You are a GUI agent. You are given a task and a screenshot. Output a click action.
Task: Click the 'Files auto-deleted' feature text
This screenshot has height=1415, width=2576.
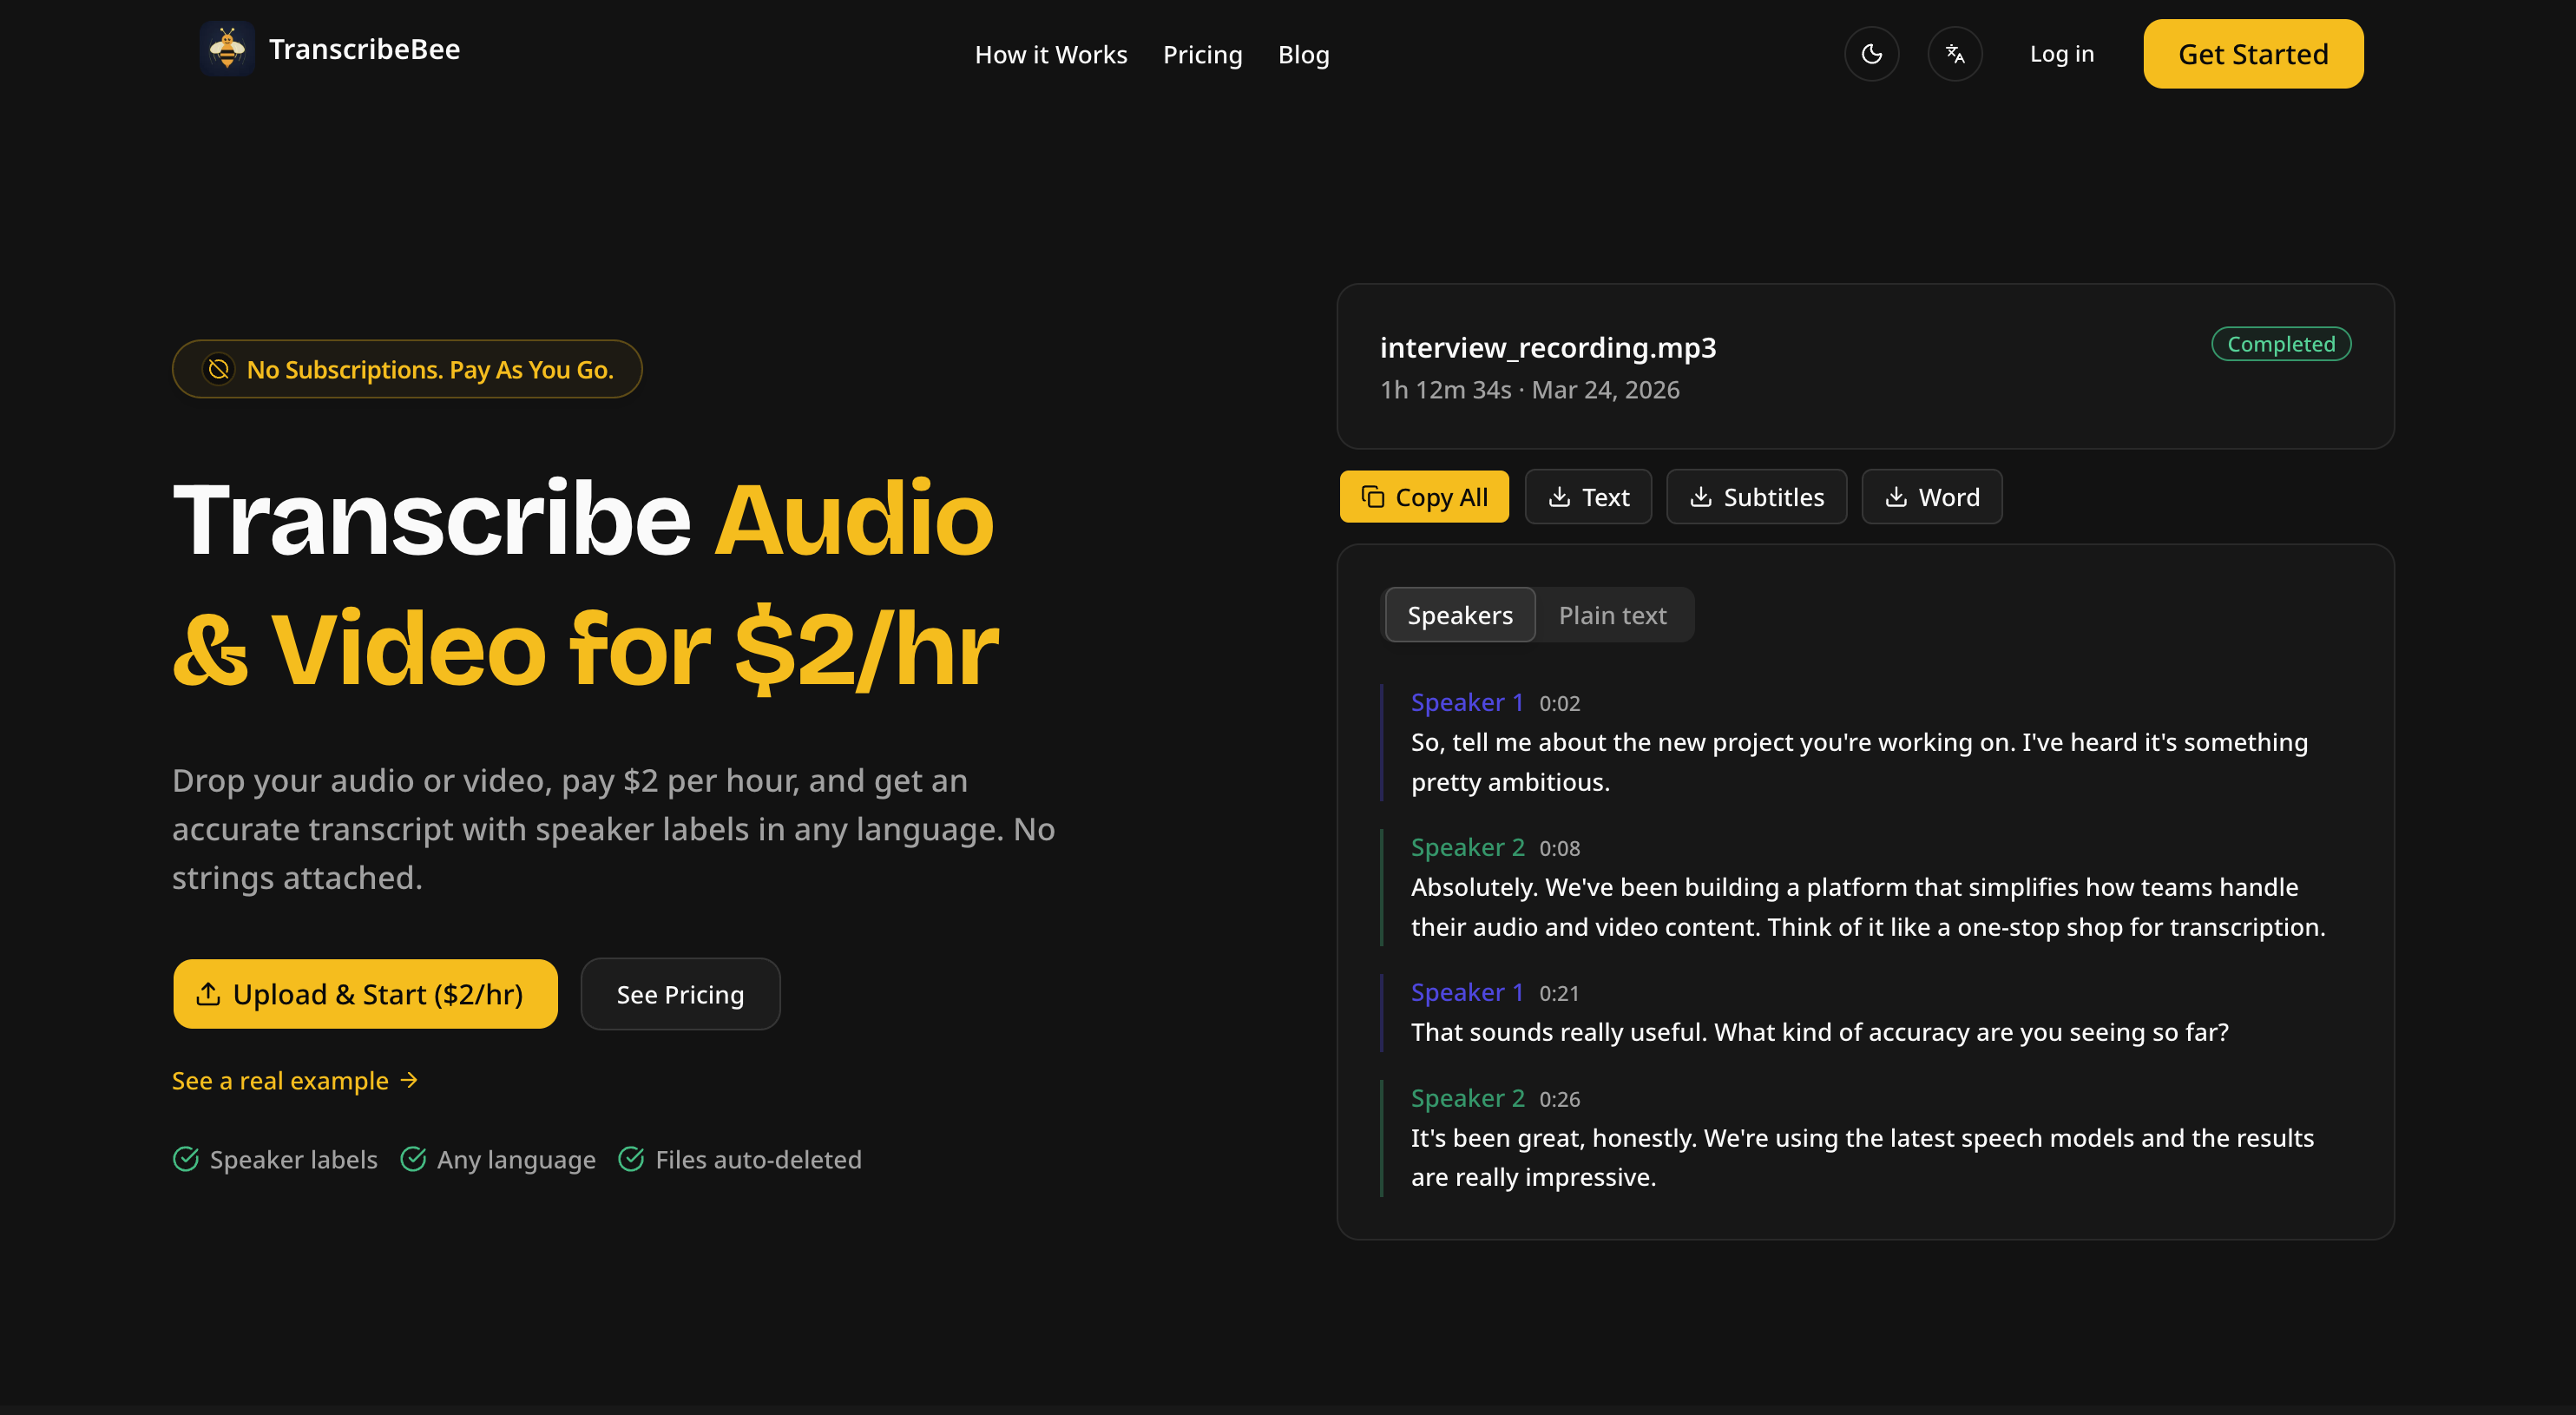pyautogui.click(x=758, y=1159)
